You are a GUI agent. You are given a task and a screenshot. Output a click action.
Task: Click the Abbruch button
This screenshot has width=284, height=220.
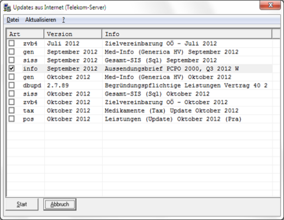tap(60, 204)
